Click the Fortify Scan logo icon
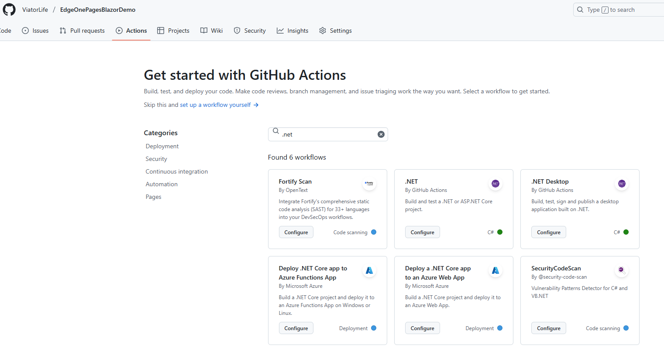Screen dimensions: 664x355 [369, 184]
